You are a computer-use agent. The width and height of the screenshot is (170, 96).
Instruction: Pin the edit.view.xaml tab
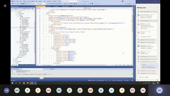point(43,6)
